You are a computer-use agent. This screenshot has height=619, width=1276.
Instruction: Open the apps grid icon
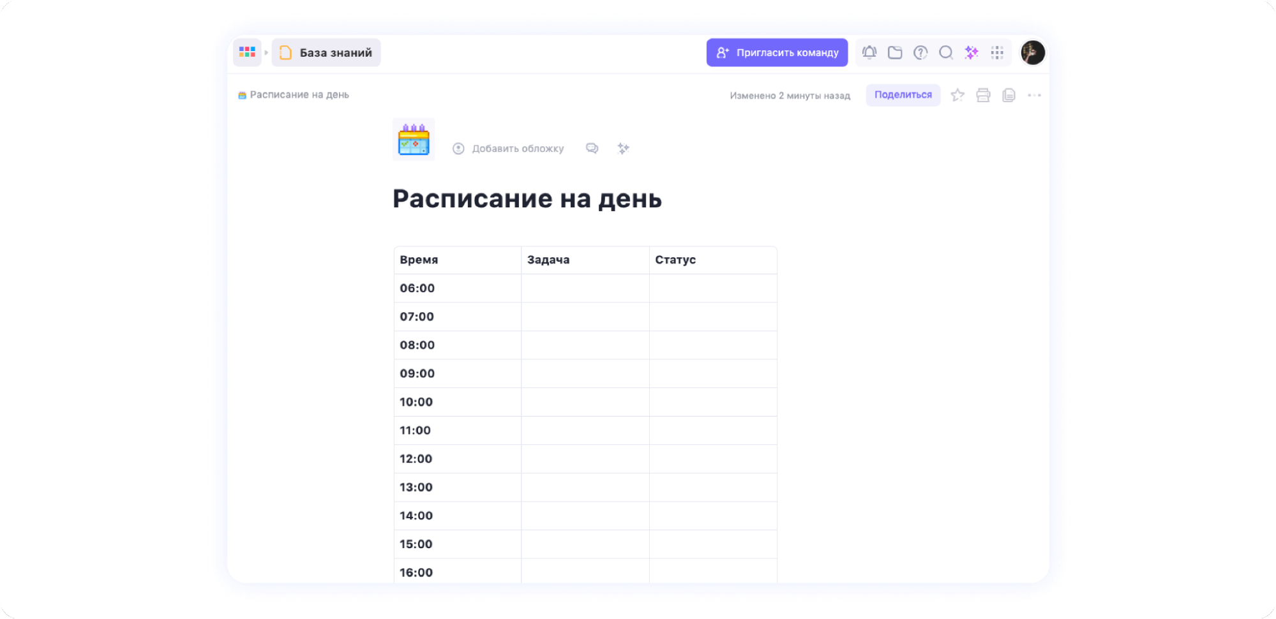pos(997,52)
